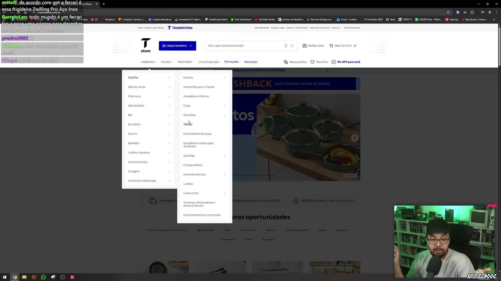Image resolution: width=501 pixels, height=281 pixels.
Task: Open Eletrodomésticos Conectados item
Action: (202, 215)
